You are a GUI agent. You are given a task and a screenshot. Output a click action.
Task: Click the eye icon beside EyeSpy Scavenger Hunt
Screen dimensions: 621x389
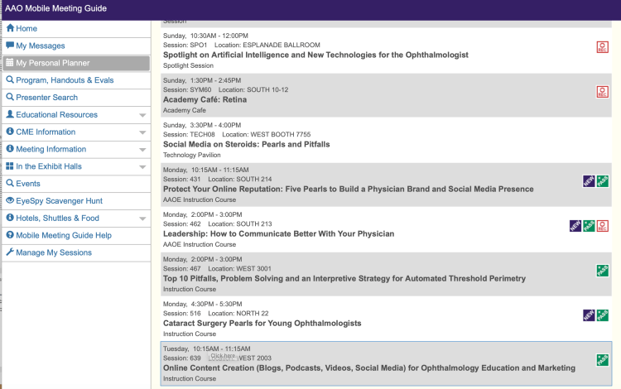[x=10, y=200]
